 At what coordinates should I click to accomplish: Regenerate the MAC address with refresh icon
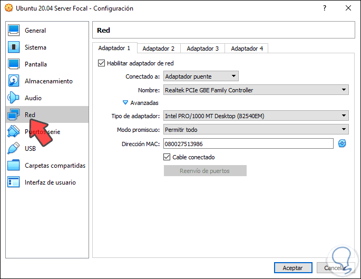tap(342, 143)
